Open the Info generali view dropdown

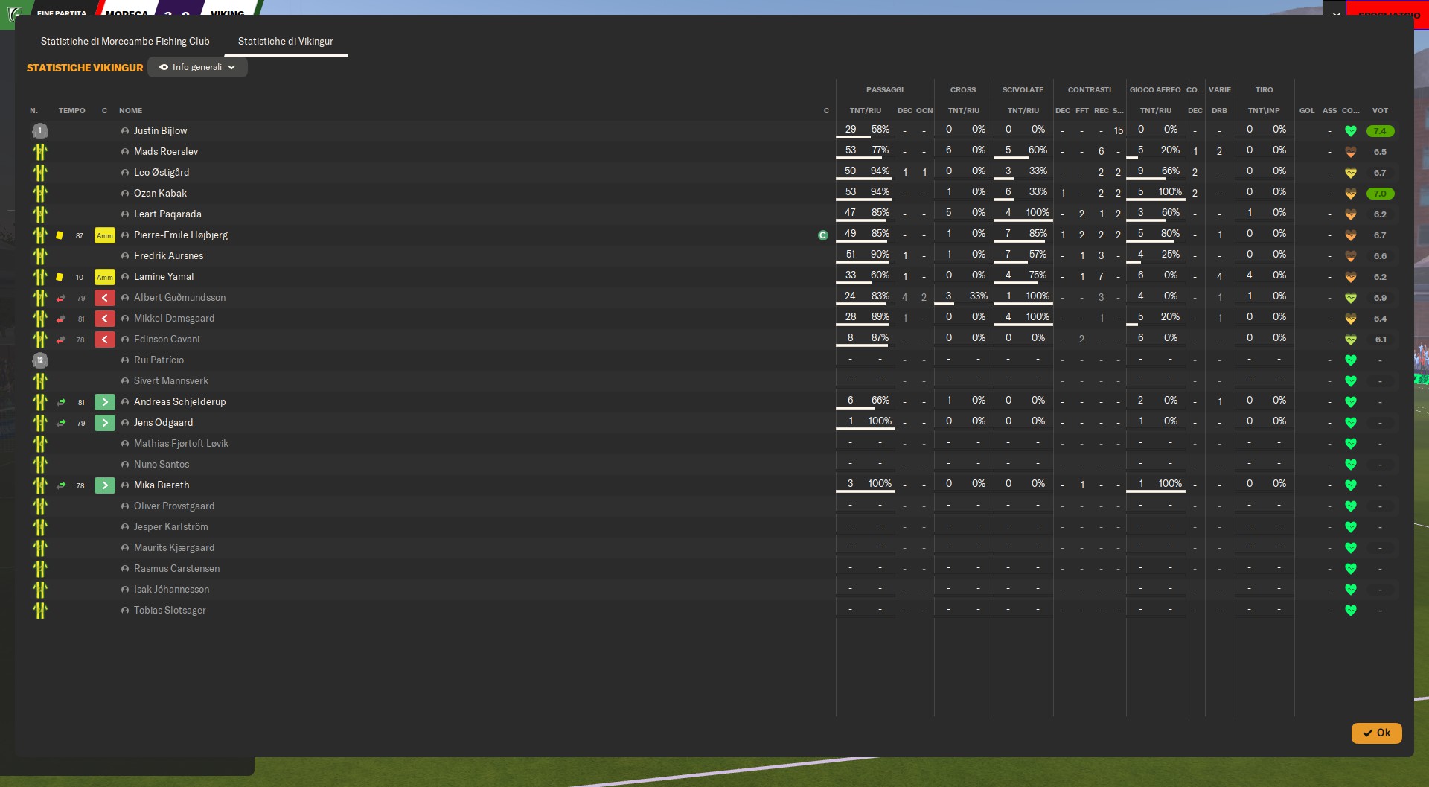[x=197, y=67]
